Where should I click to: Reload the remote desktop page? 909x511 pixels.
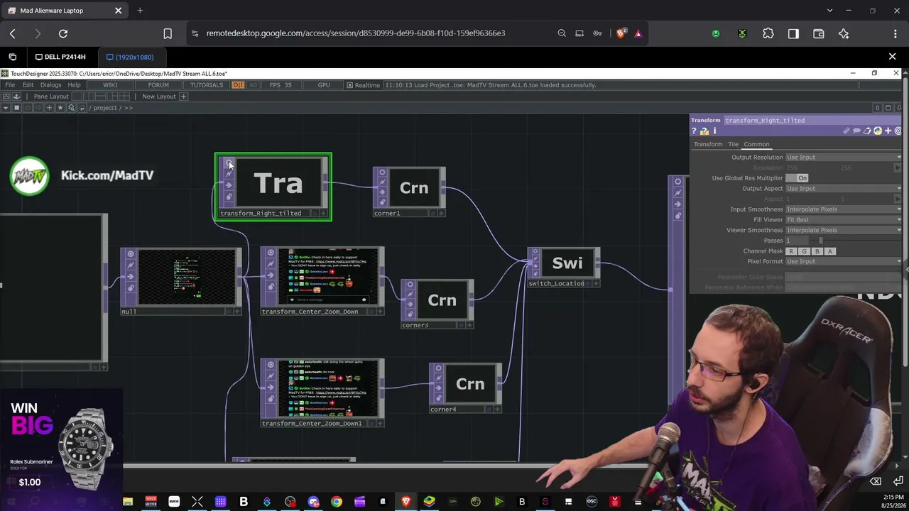click(x=63, y=33)
